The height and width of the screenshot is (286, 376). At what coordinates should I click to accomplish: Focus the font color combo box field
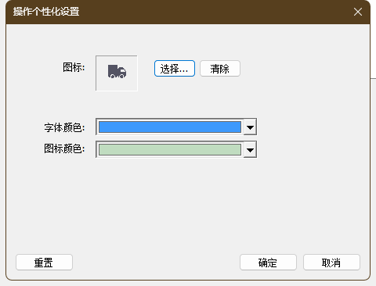(x=176, y=127)
